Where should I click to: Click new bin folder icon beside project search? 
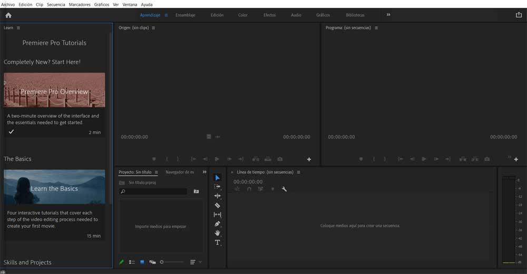(196, 191)
